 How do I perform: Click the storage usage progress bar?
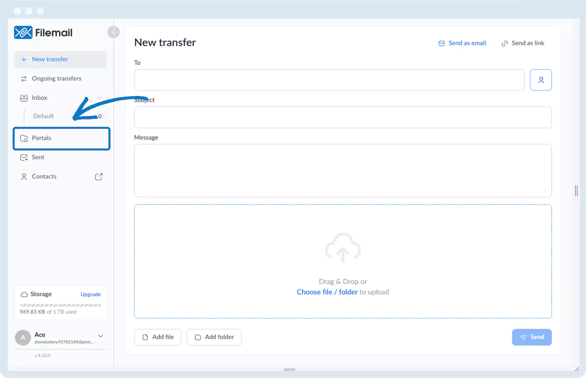(60, 305)
